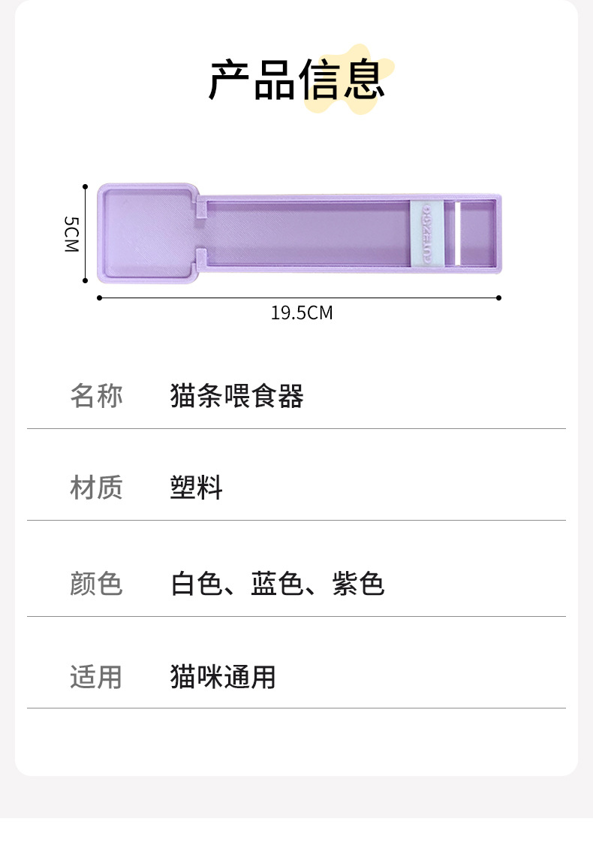The height and width of the screenshot is (858, 593).
Task: Select the 19.5CM length label
Action: pyautogui.click(x=301, y=313)
